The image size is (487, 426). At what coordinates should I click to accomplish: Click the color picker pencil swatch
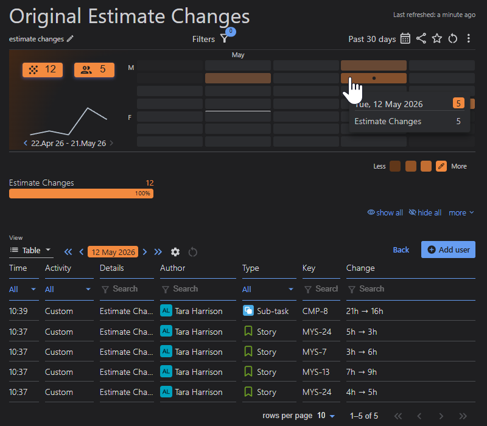(441, 166)
